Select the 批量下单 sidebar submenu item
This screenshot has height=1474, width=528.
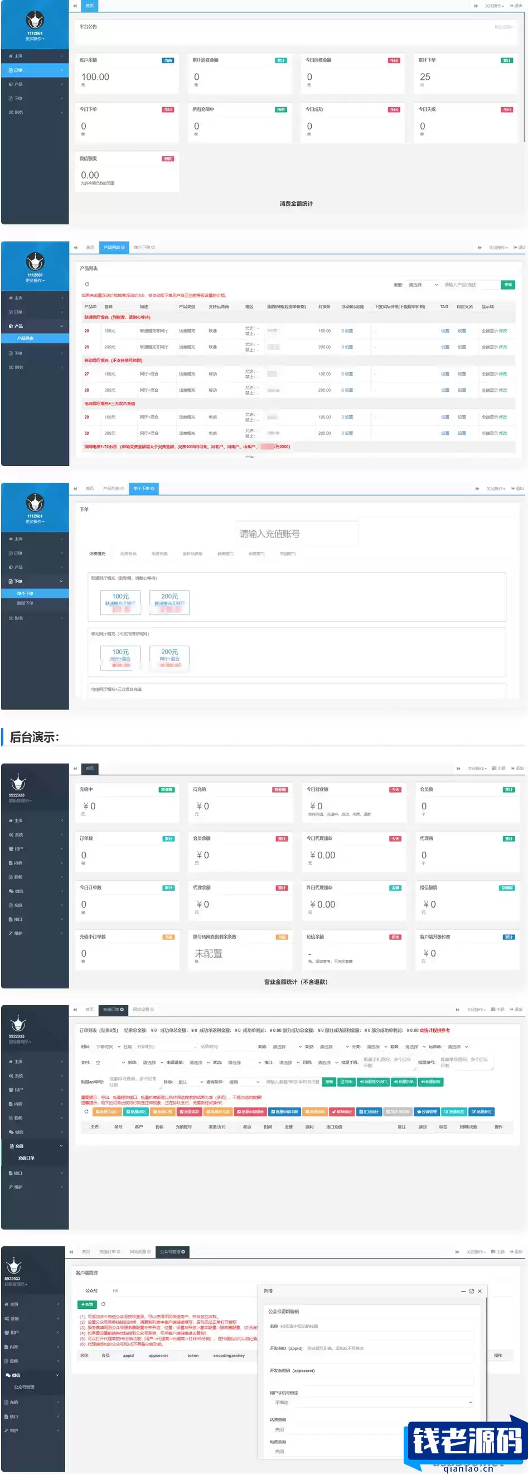click(x=25, y=603)
